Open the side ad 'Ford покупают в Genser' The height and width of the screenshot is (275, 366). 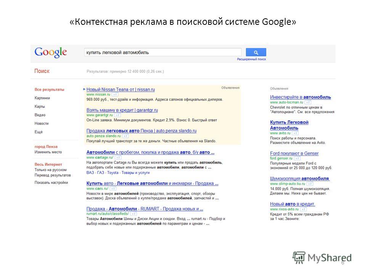point(294,154)
